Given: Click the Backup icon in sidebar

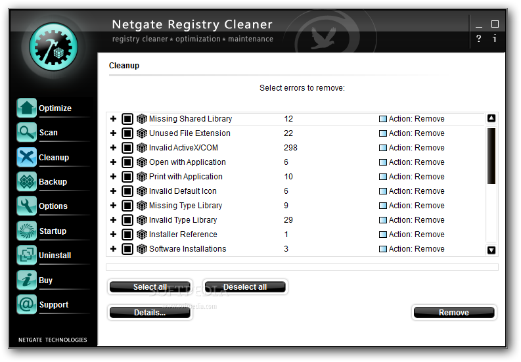Looking at the screenshot, I should [x=26, y=181].
